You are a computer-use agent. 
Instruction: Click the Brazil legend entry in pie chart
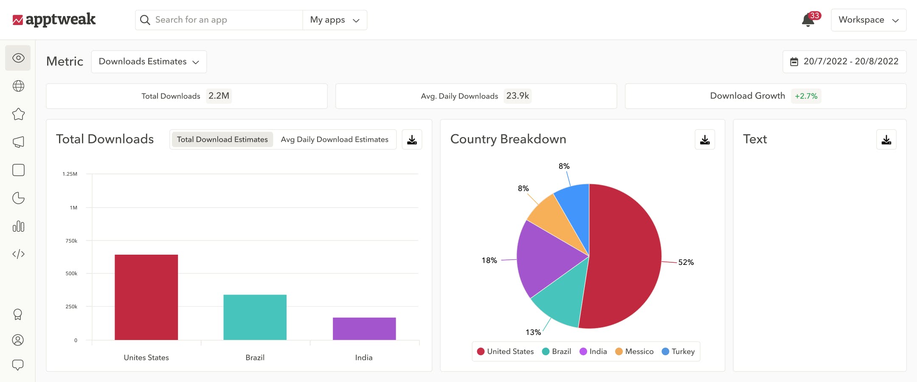557,351
